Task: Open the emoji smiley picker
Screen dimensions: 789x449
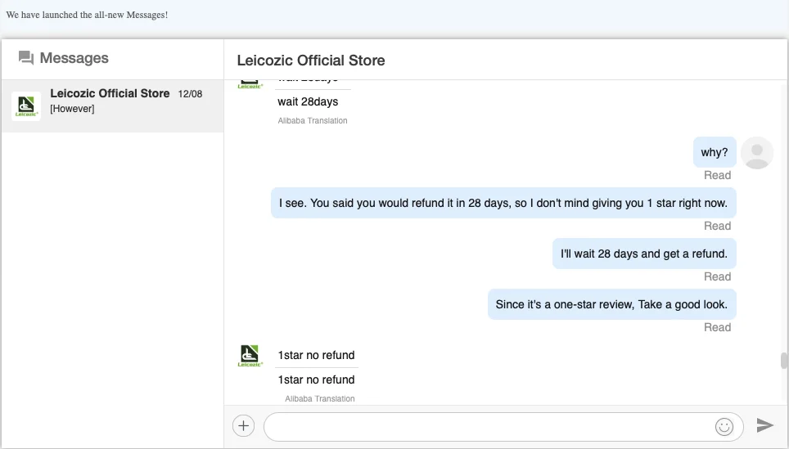Action: 724,427
